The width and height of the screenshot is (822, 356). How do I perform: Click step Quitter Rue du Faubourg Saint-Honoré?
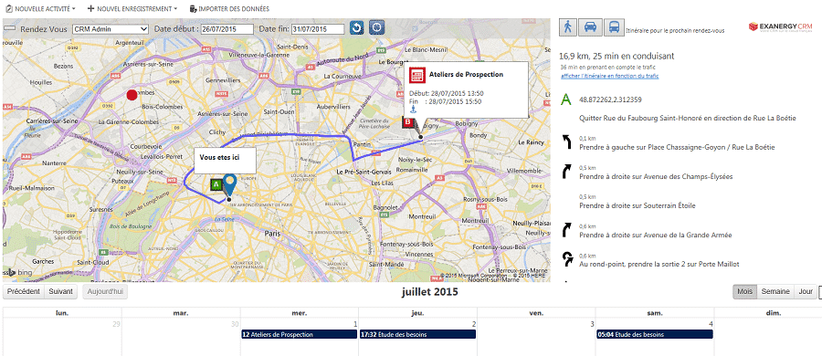tap(688, 119)
